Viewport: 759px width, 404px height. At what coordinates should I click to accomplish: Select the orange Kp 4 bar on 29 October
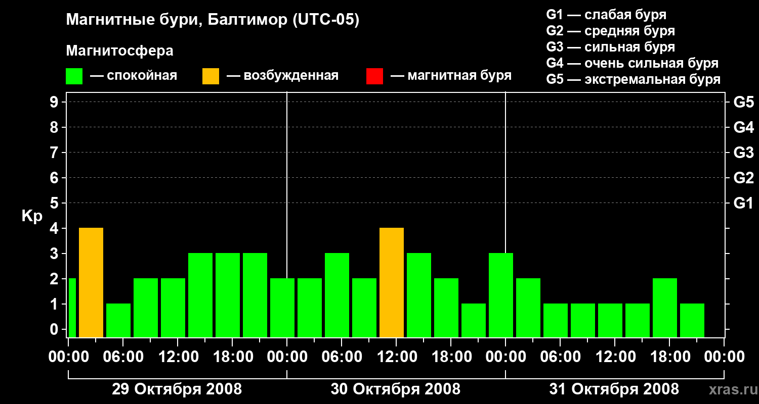(91, 282)
